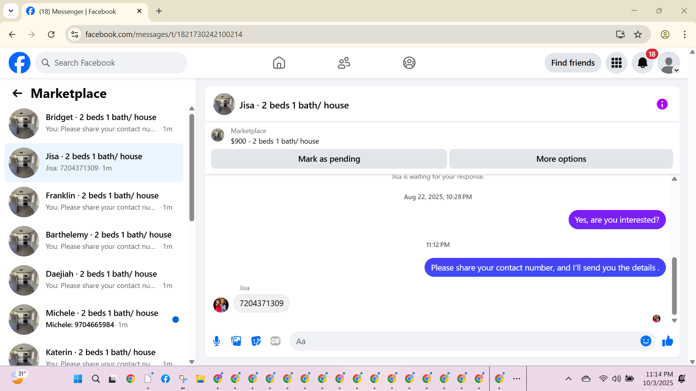The height and width of the screenshot is (391, 696).
Task: Open the Barthelemy conversation
Action: tap(94, 241)
